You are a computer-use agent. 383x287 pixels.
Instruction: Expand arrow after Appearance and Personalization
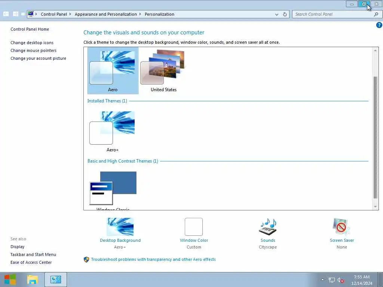(140, 14)
